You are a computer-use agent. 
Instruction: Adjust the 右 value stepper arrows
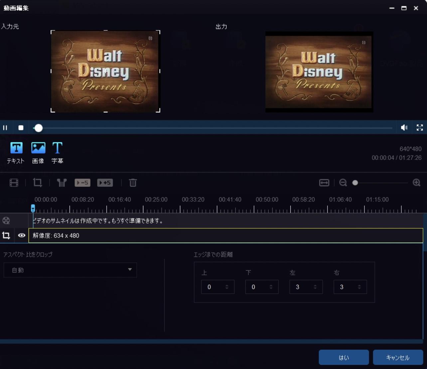click(359, 287)
